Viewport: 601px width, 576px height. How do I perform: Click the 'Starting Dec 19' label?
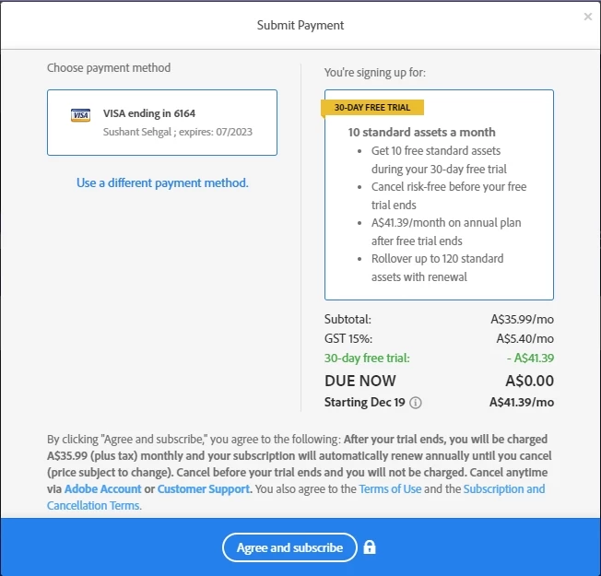point(365,402)
